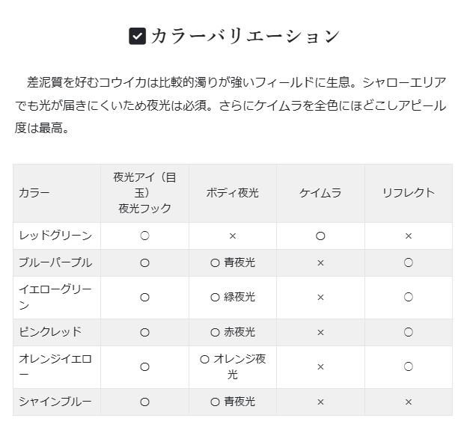Click the リフレクト column header
The height and width of the screenshot is (430, 464).
tap(408, 193)
